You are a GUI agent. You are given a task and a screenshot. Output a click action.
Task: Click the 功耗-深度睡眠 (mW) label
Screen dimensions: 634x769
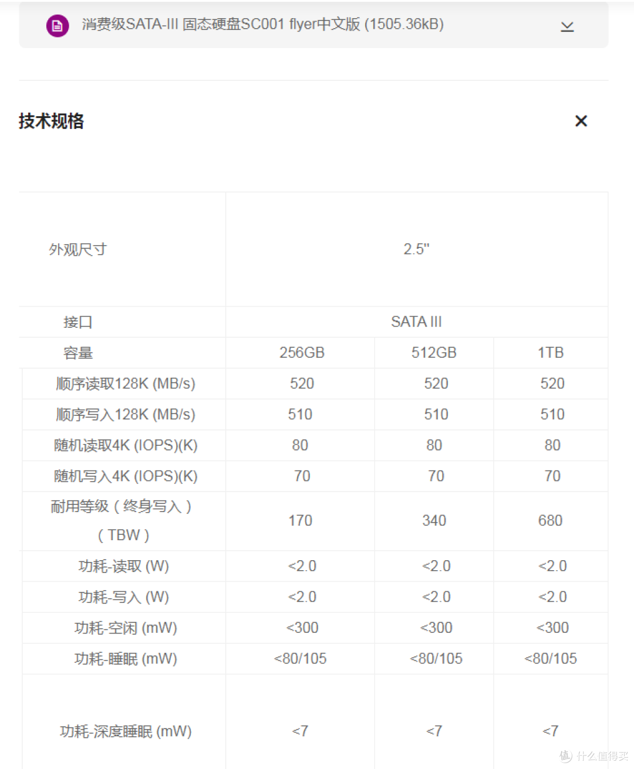pos(126,731)
